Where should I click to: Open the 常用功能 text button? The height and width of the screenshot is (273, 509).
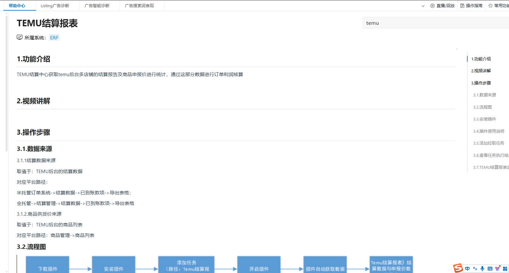point(501,6)
